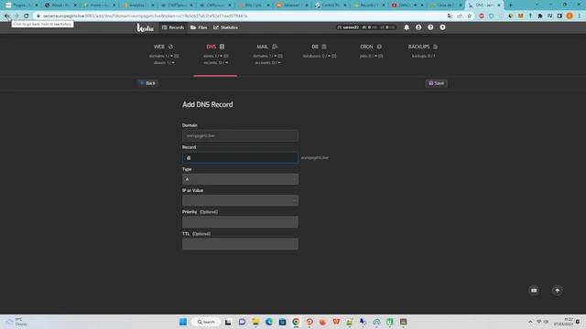Click the logout icon in header
586x329 pixels.
coord(442,27)
